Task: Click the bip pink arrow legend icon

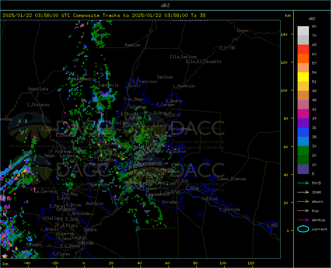Action: [303, 211]
